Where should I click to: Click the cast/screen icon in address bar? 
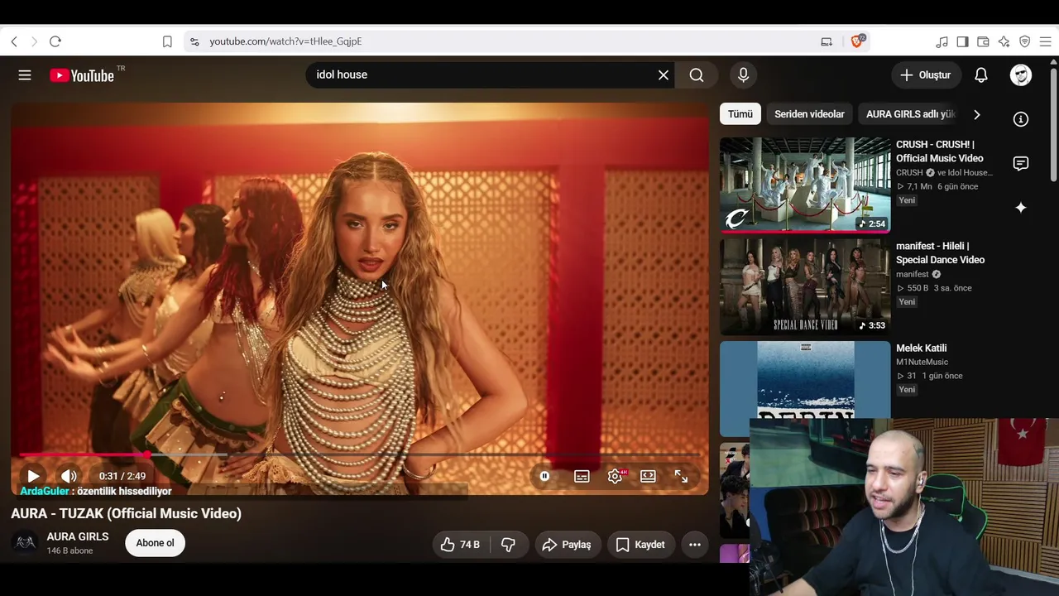(x=827, y=41)
